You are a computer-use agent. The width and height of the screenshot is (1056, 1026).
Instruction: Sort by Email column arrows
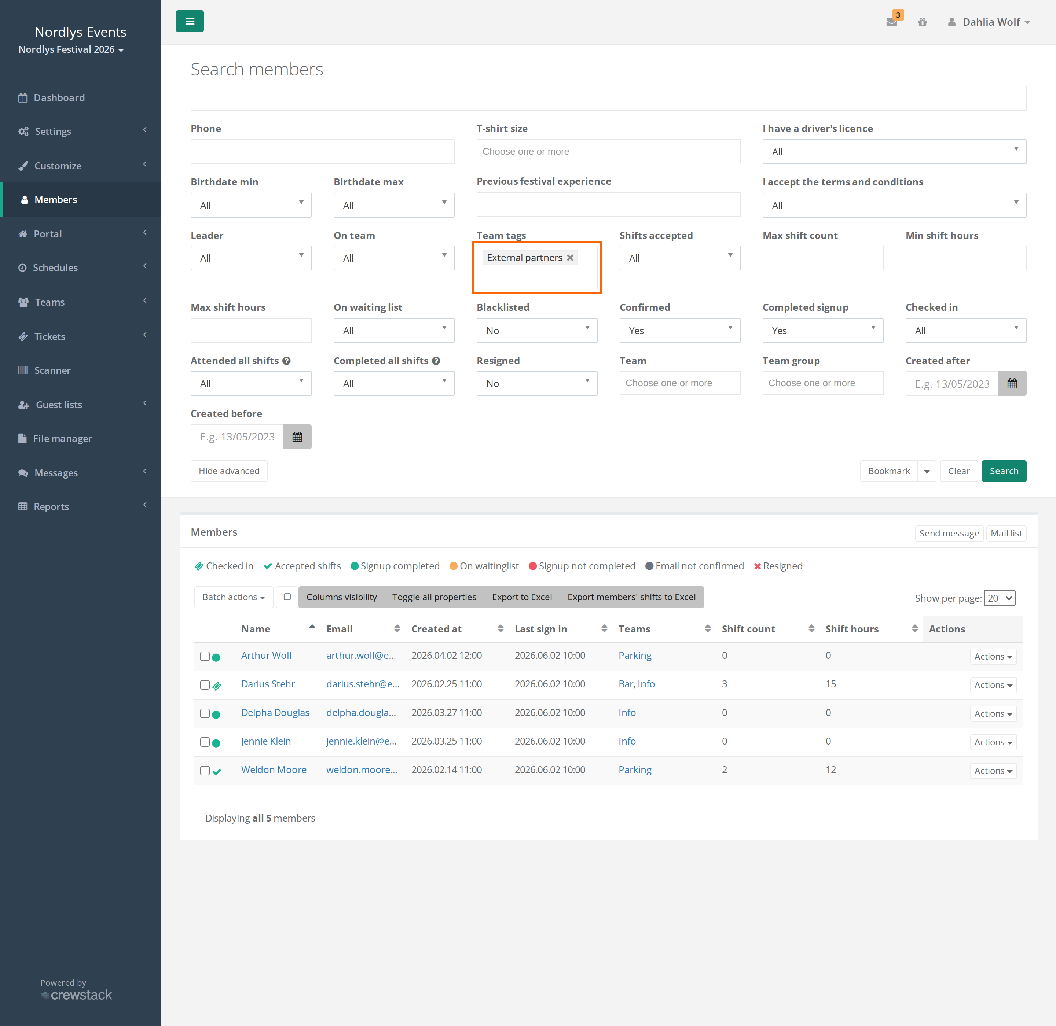[397, 628]
